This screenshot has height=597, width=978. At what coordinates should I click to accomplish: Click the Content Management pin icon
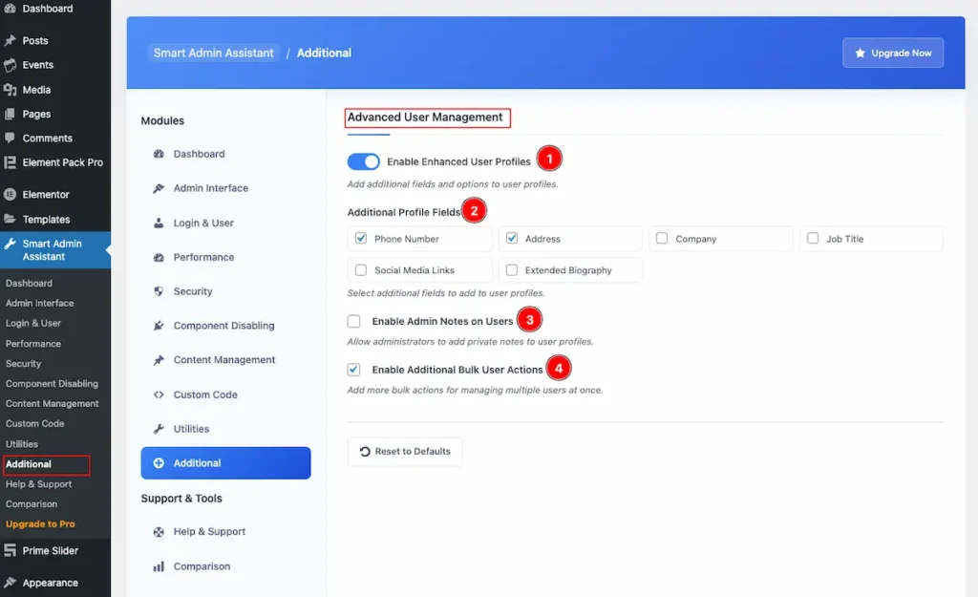[159, 360]
